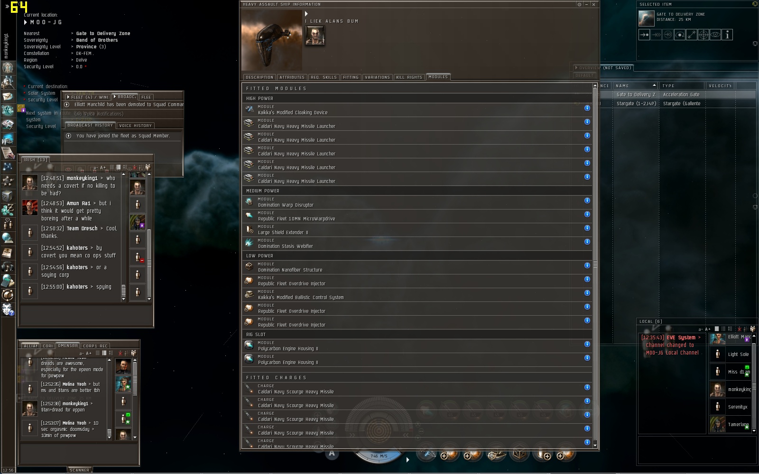The width and height of the screenshot is (759, 474).
Task: Click the Scanner button at bottom
Action: 79,470
